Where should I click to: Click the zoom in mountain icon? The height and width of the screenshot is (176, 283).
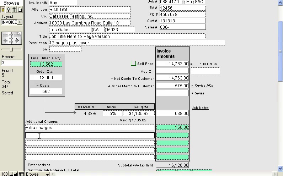tap(16, 174)
